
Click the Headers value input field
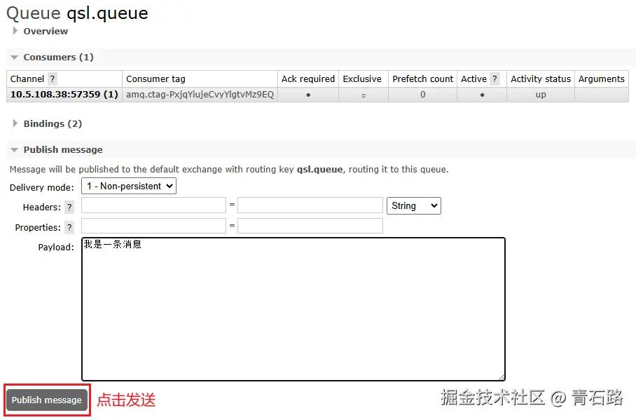tap(310, 206)
